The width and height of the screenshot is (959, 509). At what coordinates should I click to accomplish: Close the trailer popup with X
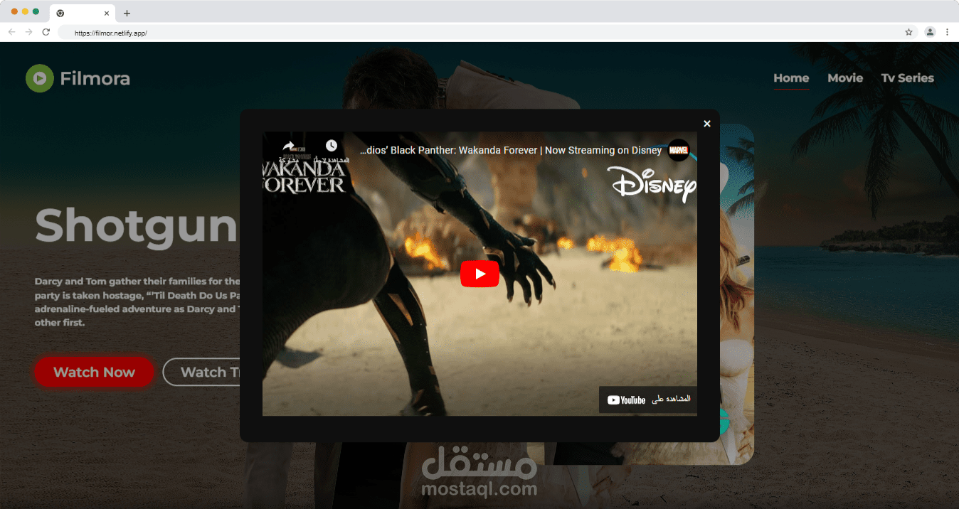707,124
